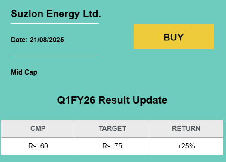Click the word Energy in the title
Screen dimensions: 226x162
point(63,14)
